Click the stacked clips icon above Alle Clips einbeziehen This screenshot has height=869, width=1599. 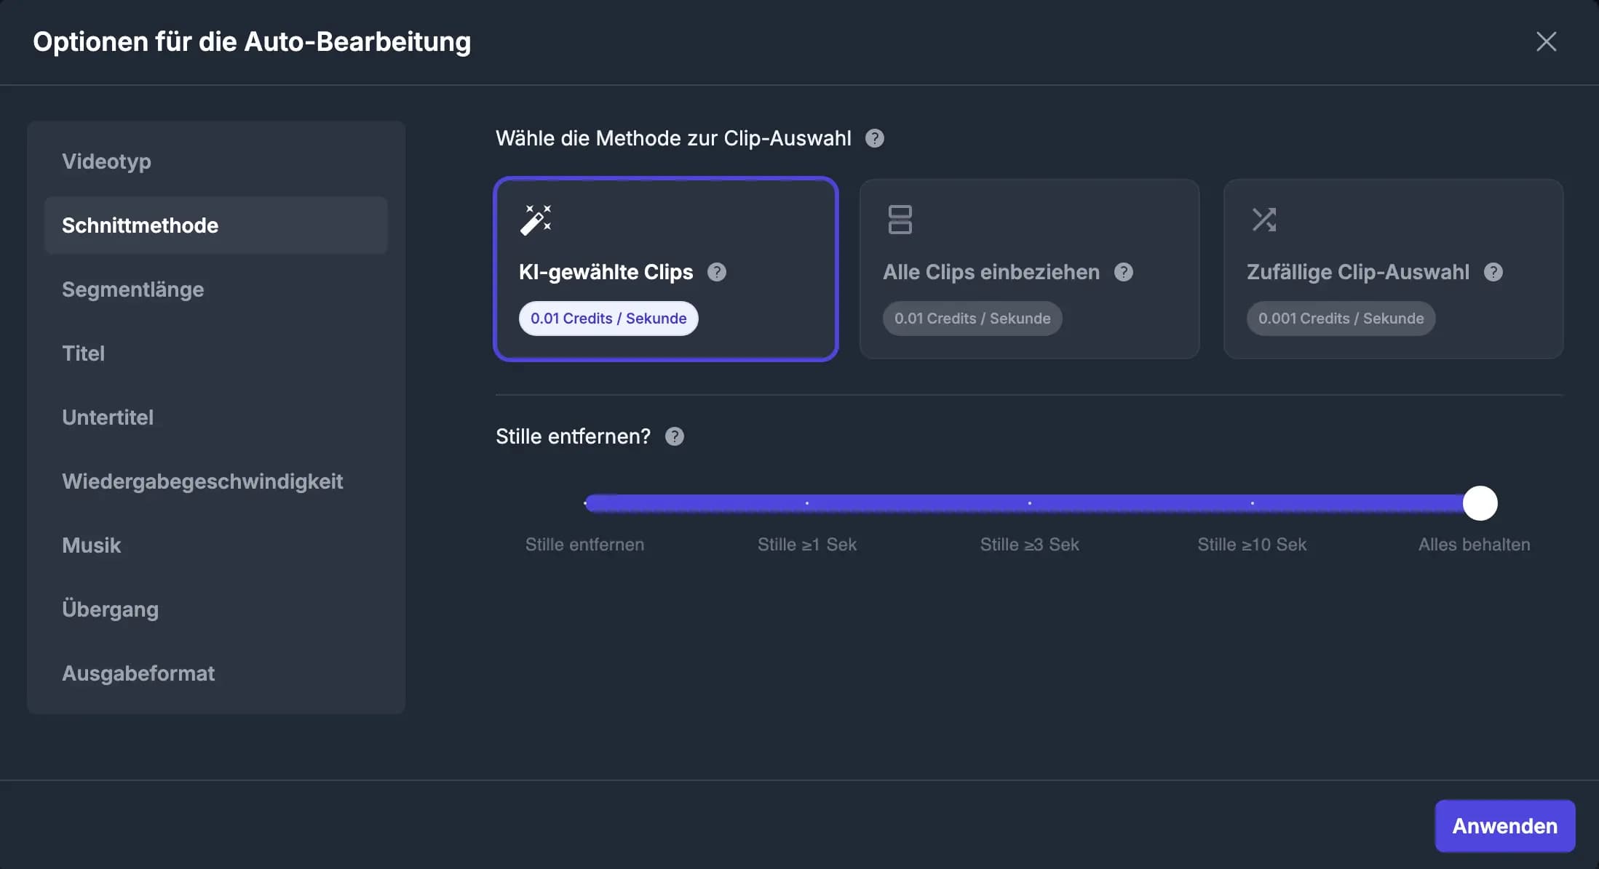point(900,219)
